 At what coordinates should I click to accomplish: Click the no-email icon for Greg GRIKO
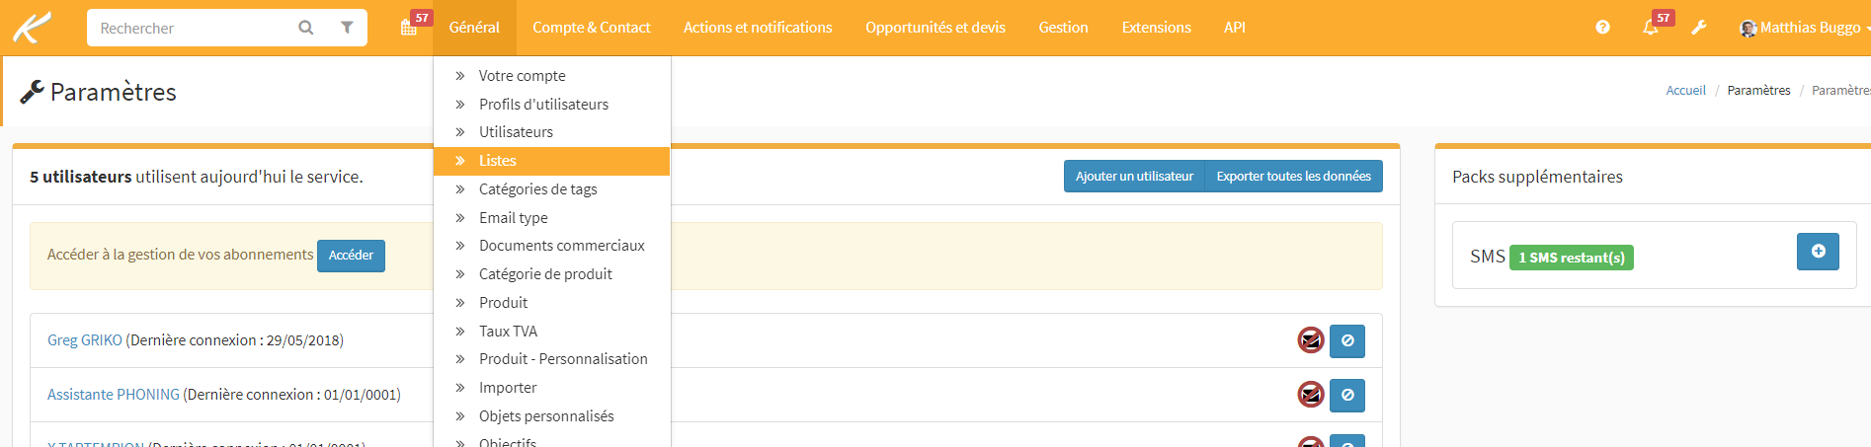tap(1311, 340)
